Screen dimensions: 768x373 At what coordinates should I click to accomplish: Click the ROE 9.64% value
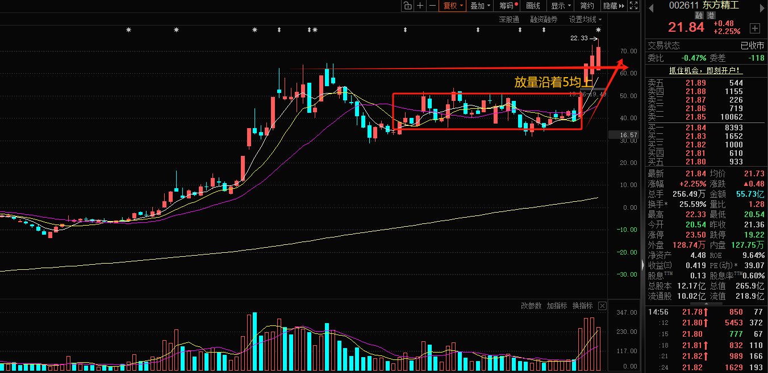point(753,255)
